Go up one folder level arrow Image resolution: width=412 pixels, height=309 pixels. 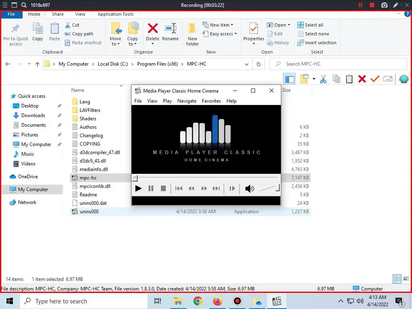[37, 64]
